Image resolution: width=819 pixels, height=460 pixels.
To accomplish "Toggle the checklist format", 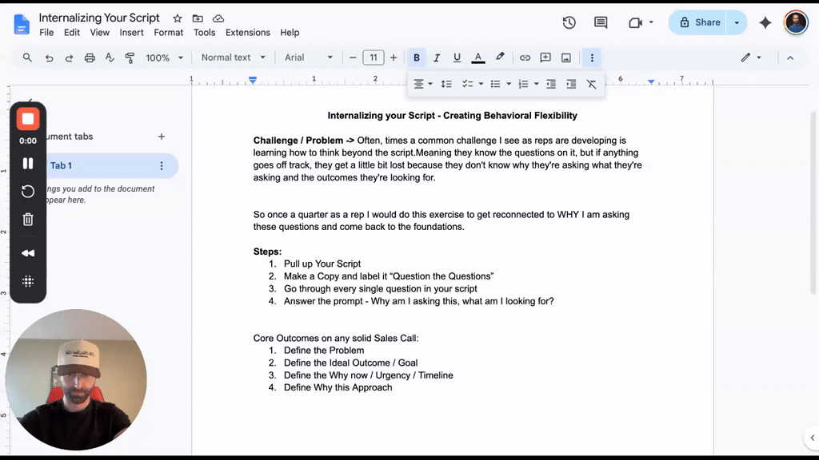I will 467,84.
